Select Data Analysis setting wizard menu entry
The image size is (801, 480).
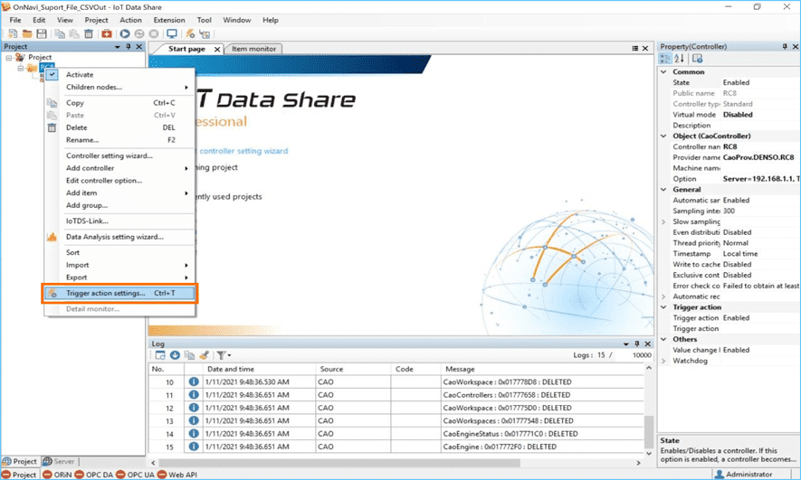[x=120, y=237]
